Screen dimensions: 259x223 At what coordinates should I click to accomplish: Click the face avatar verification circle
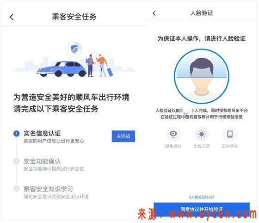(201, 76)
